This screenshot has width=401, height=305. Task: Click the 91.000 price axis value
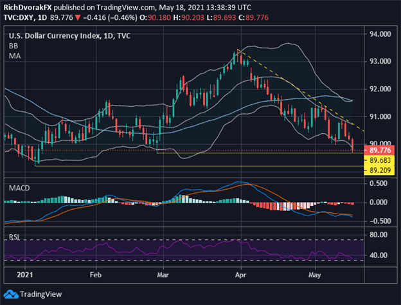(x=380, y=116)
